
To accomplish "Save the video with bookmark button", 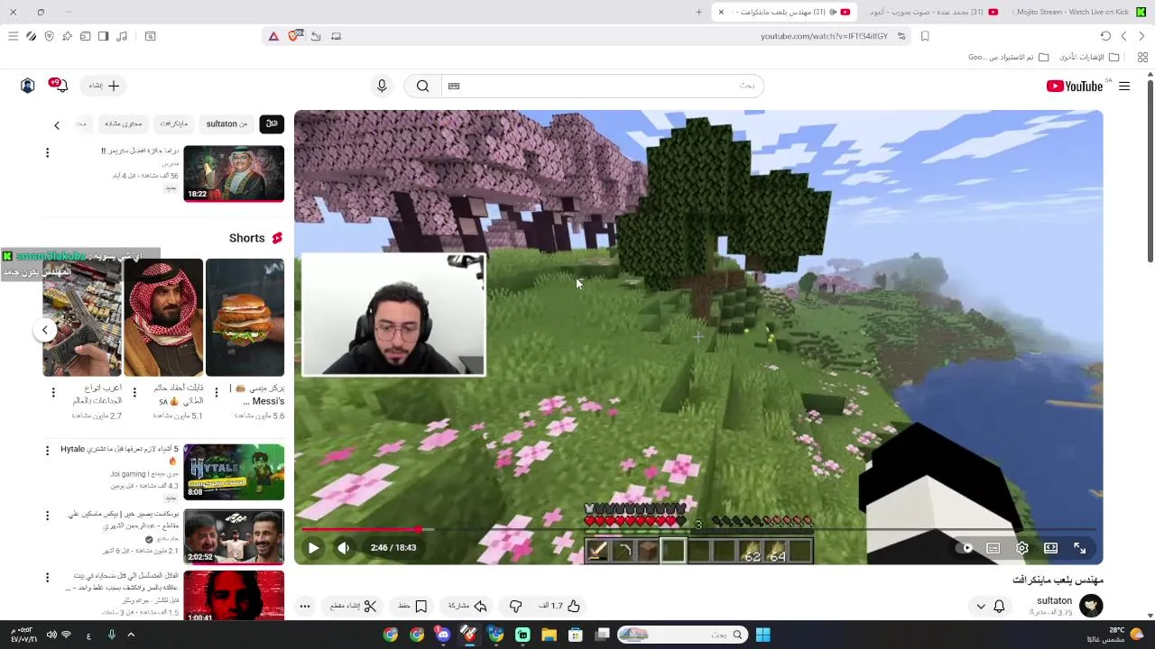I will [x=412, y=606].
